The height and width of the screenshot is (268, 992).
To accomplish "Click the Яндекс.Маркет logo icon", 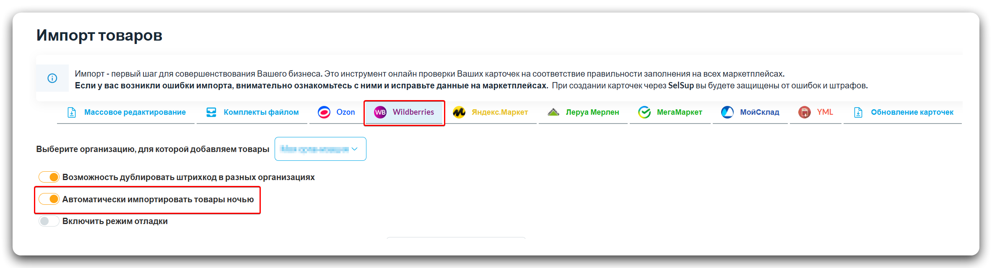I will pyautogui.click(x=459, y=112).
